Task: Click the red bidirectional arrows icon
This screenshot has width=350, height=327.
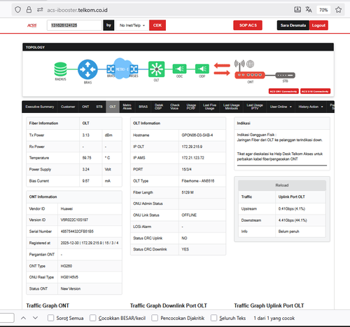Action: click(222, 69)
